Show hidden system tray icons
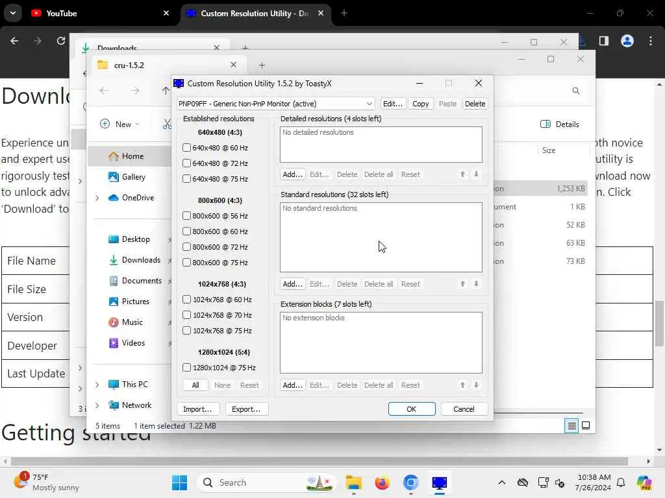The image size is (665, 498). (502, 482)
